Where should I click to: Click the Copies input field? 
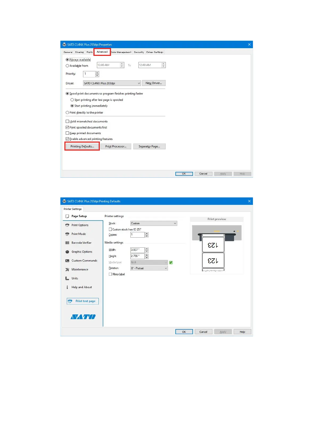[x=138, y=235]
